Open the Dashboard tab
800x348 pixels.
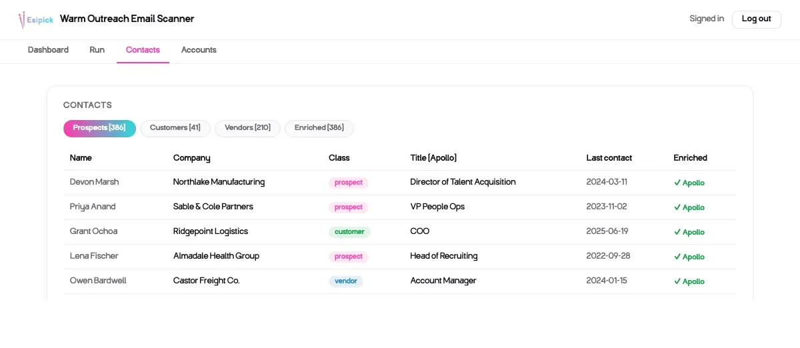pyautogui.click(x=48, y=50)
